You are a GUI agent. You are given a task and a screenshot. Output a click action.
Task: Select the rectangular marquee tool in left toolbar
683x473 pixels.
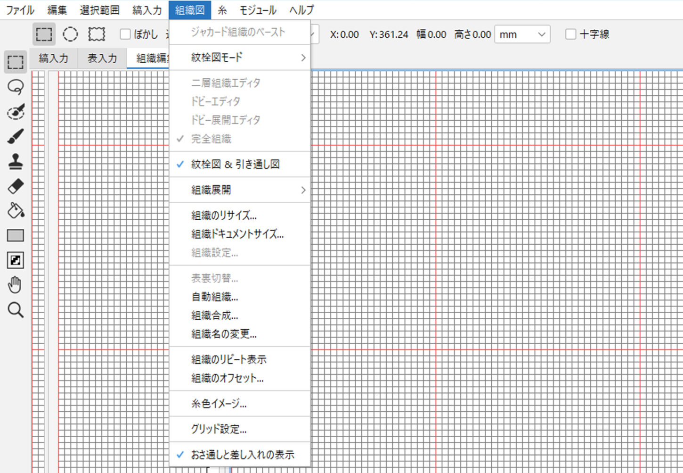click(x=16, y=62)
